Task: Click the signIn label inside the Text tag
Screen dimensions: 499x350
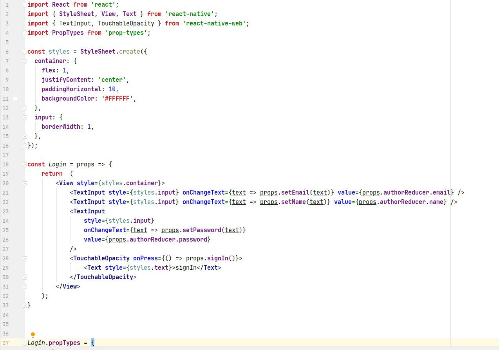Action: coord(186,268)
